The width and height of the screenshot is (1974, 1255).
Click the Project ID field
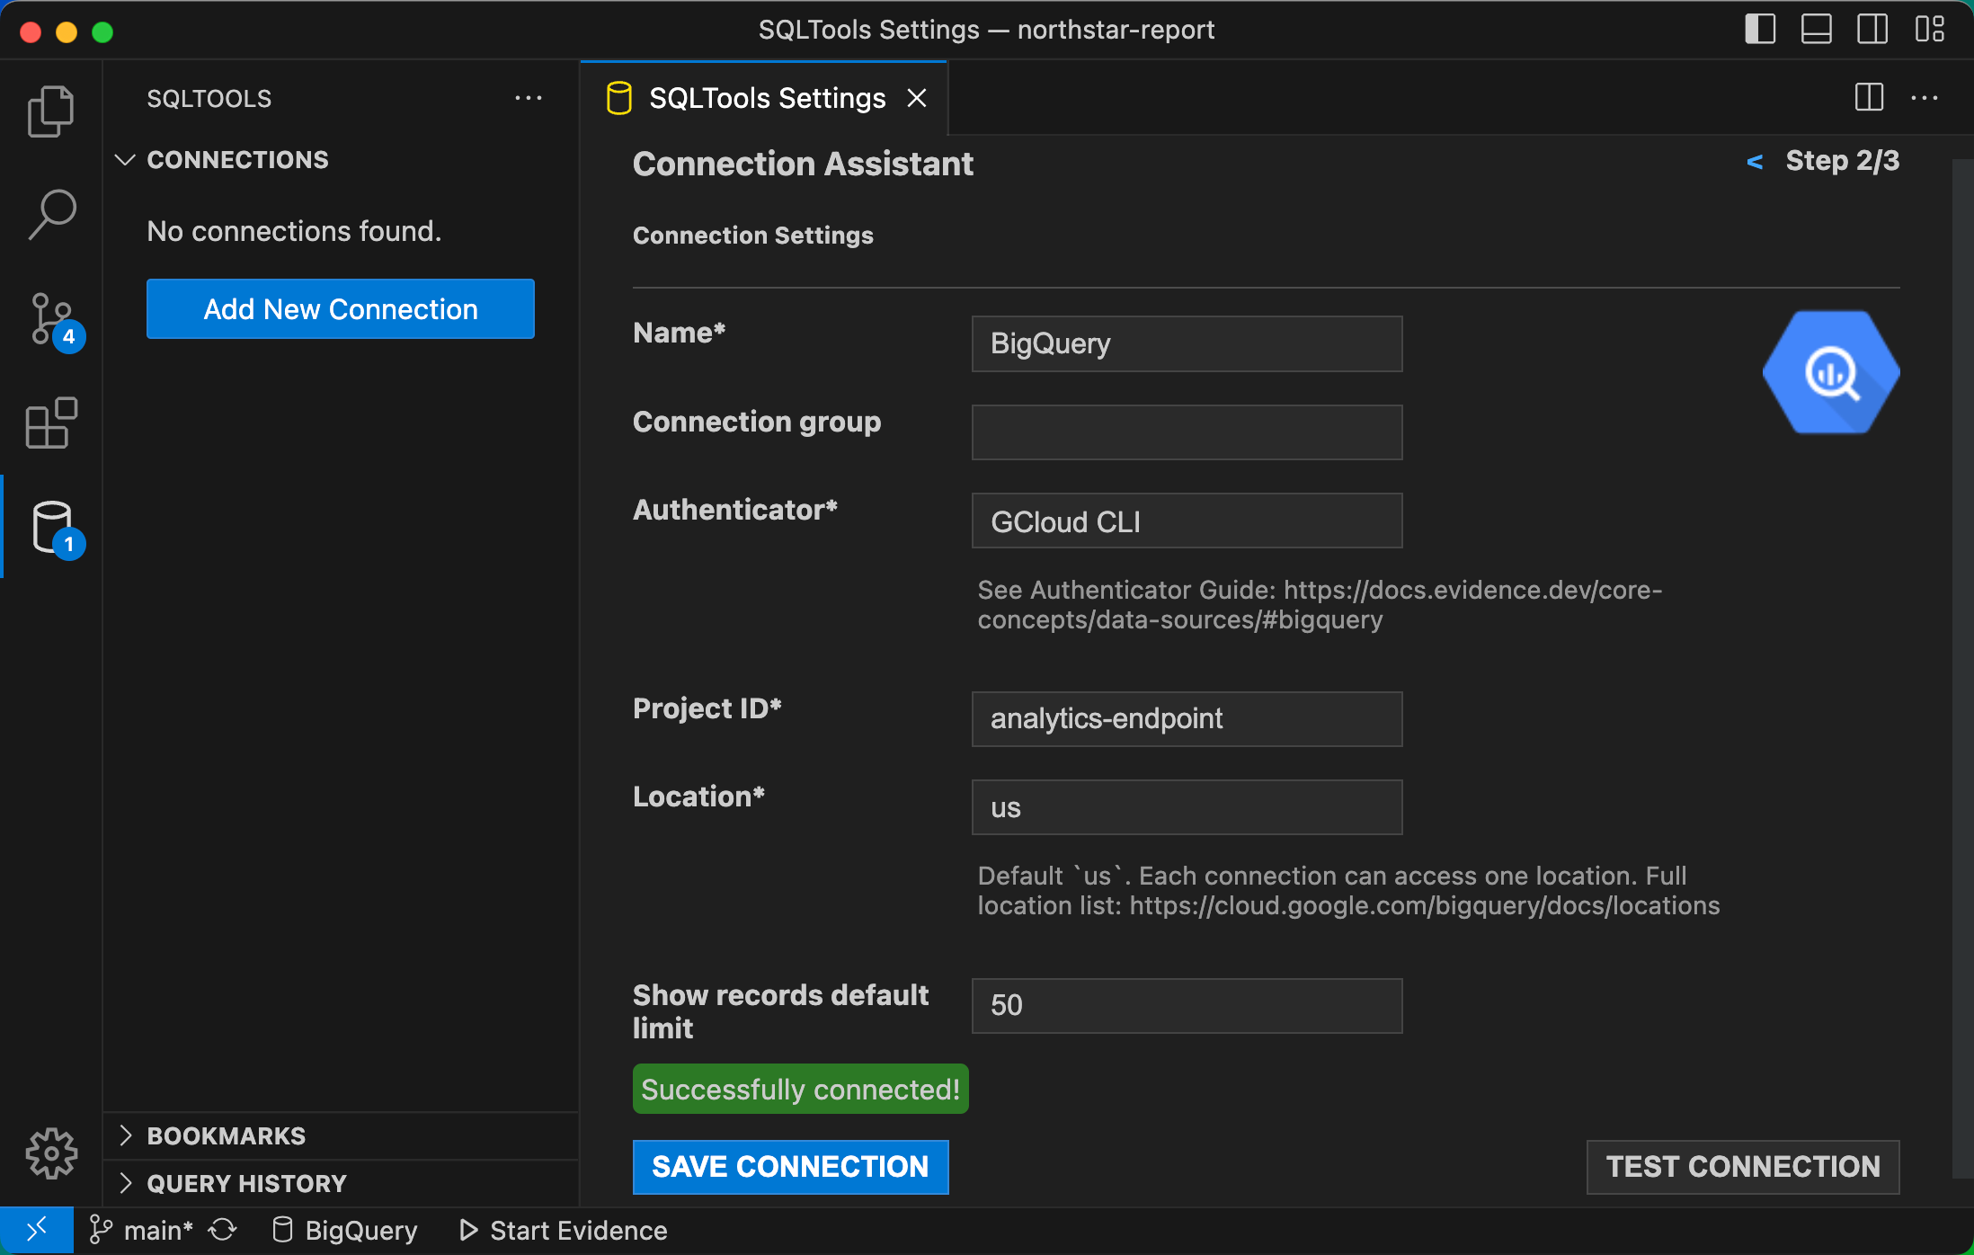pyautogui.click(x=1187, y=719)
